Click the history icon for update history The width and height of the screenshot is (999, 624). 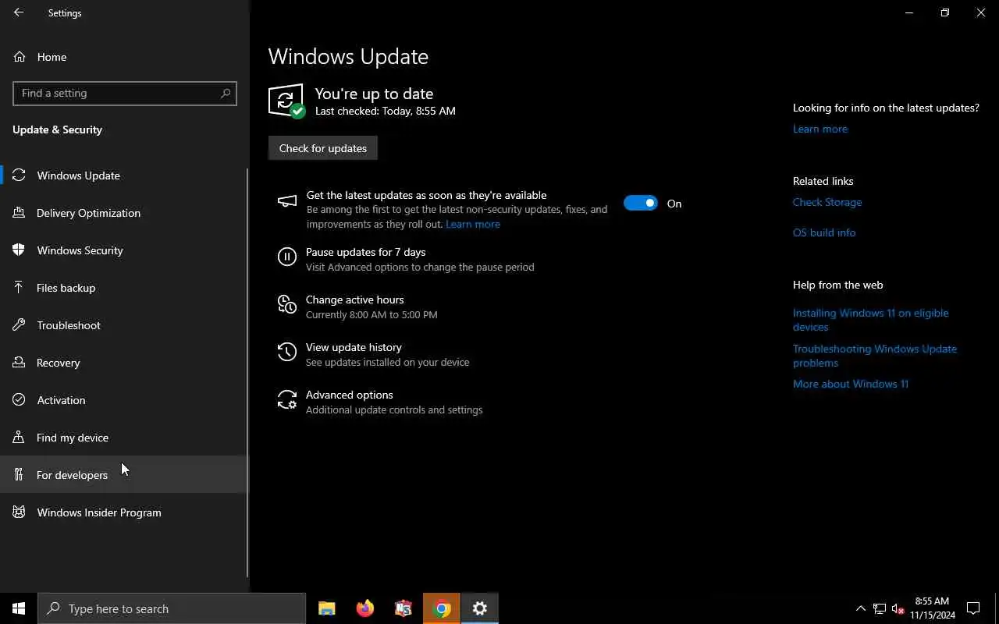(287, 352)
